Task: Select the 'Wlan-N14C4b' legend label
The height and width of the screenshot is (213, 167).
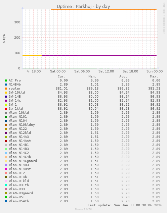Action: click(x=20, y=157)
